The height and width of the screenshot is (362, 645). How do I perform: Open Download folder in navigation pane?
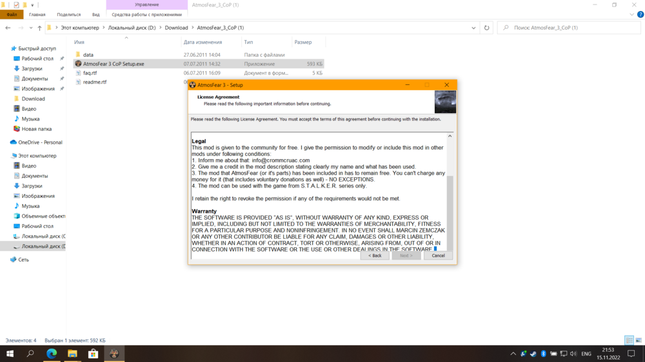point(33,99)
